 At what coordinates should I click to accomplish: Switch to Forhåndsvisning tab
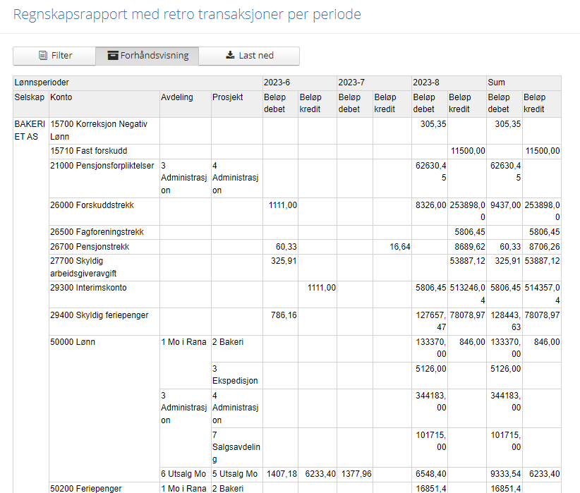coord(147,56)
